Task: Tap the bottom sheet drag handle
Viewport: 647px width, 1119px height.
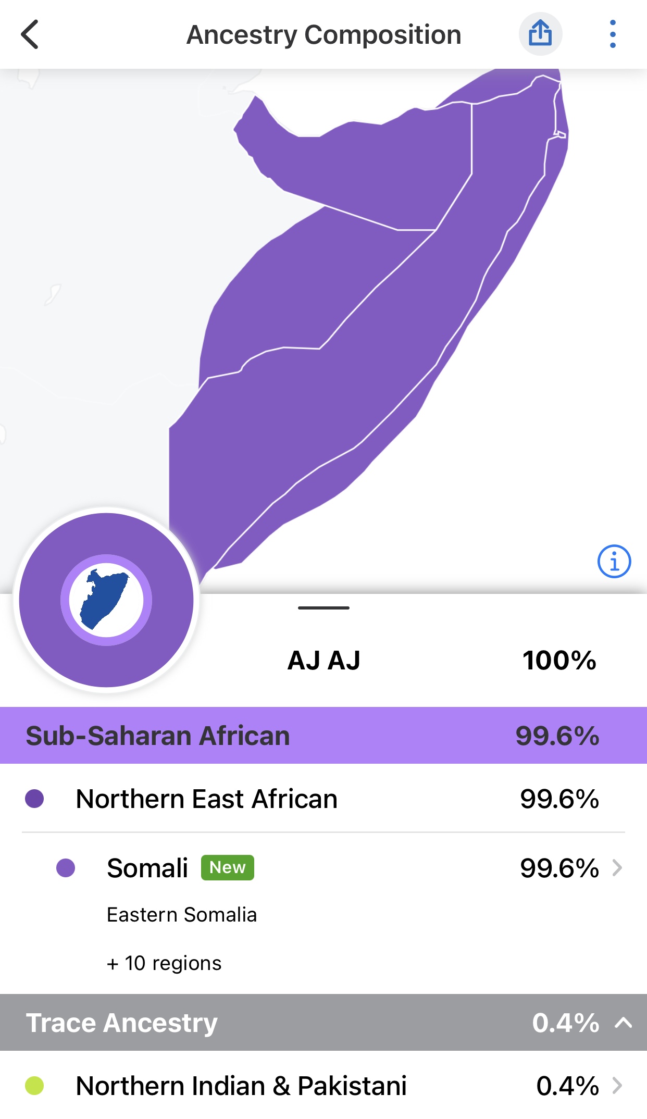Action: coord(323,608)
